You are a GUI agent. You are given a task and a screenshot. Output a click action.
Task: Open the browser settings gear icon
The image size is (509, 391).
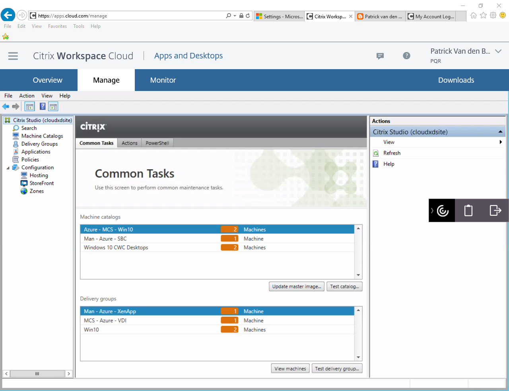pos(493,15)
